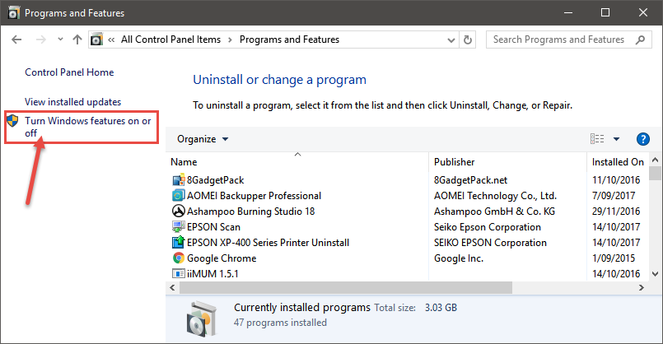Click the title bar Programs and Features icon
Image resolution: width=663 pixels, height=344 pixels.
[x=13, y=13]
